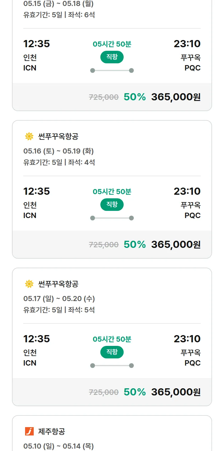Click the Sun Phu Quoc Airways logo on the 05.17 flight
This screenshot has width=224, height=451.
click(29, 284)
